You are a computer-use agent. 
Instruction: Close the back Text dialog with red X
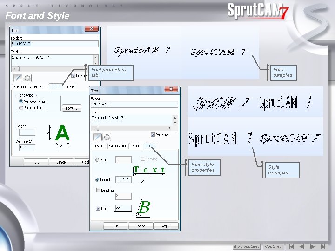[x=92, y=29]
